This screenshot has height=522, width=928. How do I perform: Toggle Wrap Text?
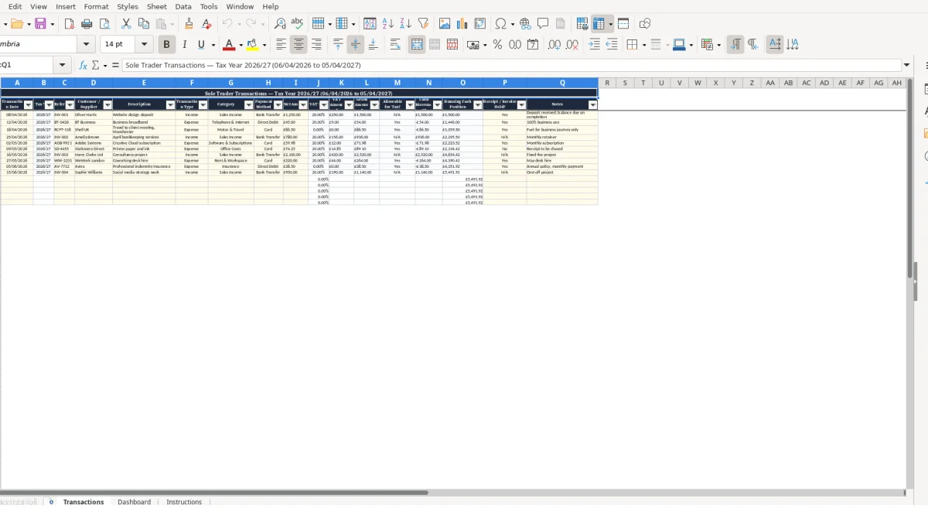[x=395, y=45]
